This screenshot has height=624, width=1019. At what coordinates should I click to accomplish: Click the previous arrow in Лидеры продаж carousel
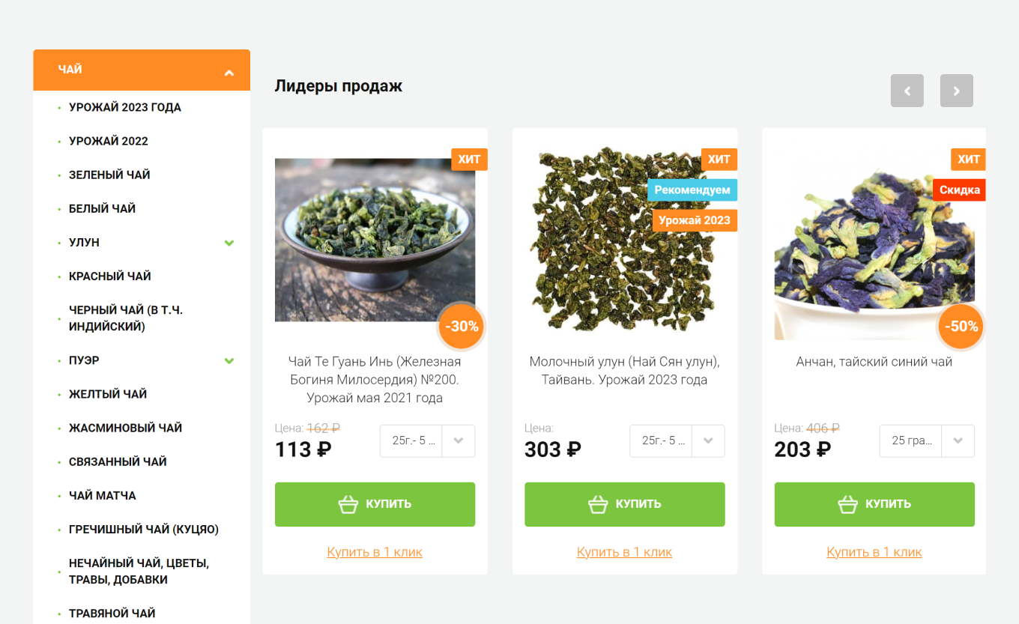(907, 91)
